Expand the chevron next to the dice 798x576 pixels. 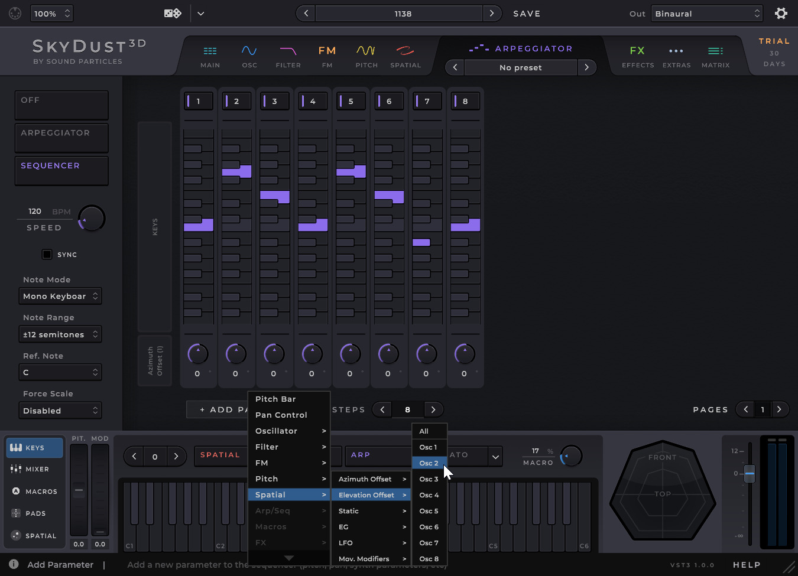point(201,14)
